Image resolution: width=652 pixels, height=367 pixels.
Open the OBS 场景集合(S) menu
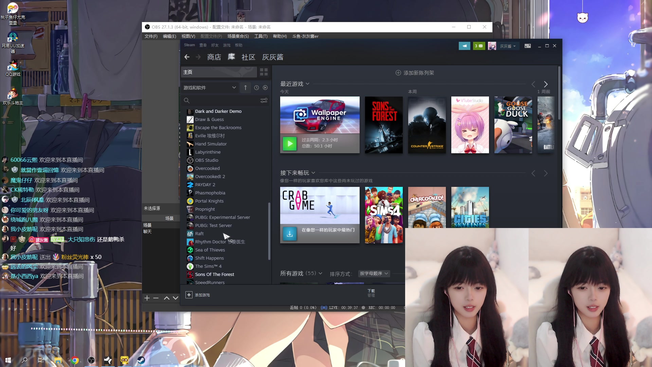coord(238,36)
